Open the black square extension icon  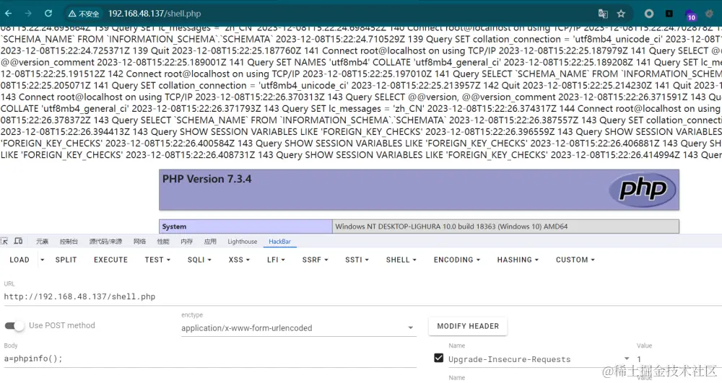point(669,14)
